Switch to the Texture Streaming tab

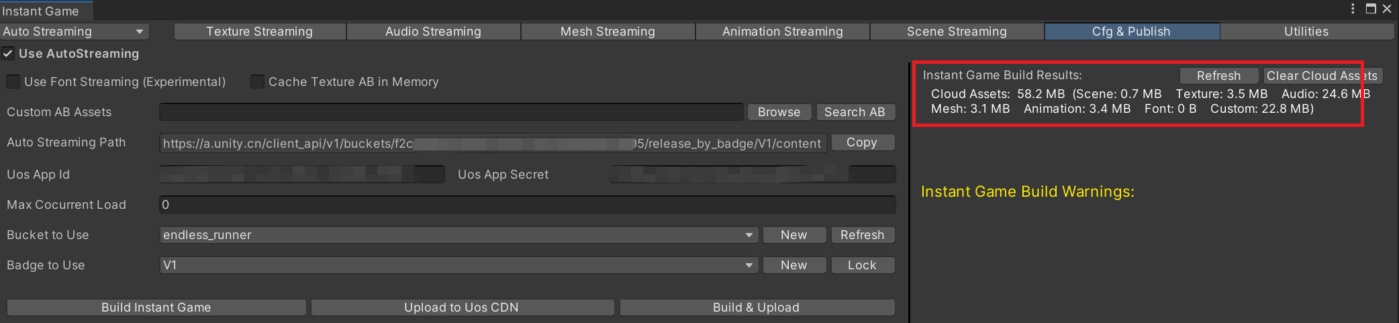tap(260, 32)
